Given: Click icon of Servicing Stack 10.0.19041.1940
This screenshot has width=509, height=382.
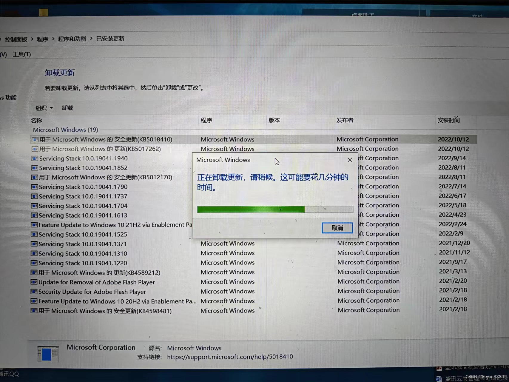Looking at the screenshot, I should coord(35,158).
